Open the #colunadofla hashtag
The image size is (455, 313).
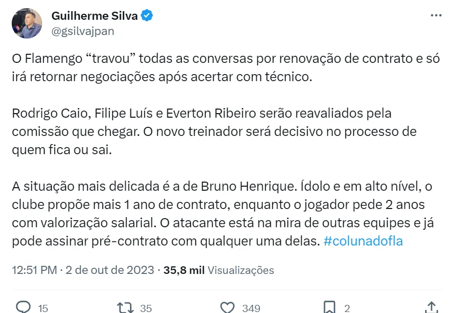[363, 241]
